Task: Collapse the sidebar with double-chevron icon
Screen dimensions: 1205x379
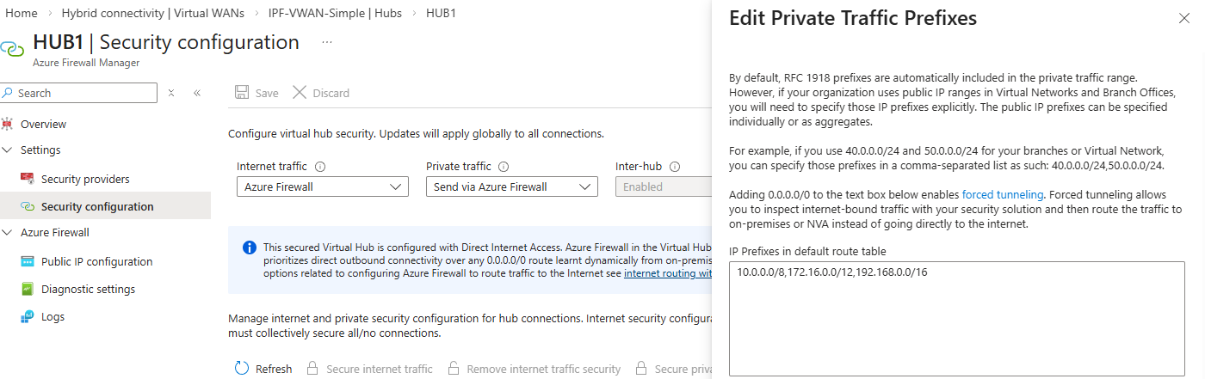Action: point(197,93)
